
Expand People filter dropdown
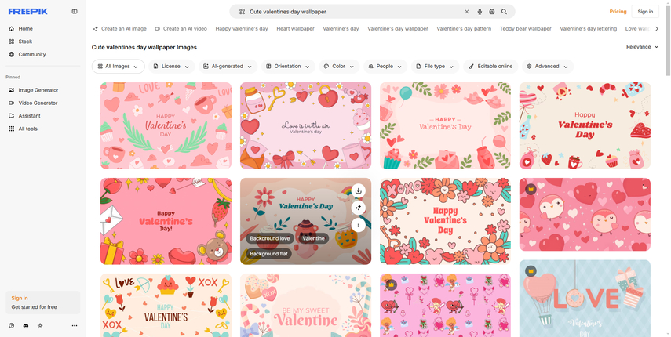coord(385,67)
